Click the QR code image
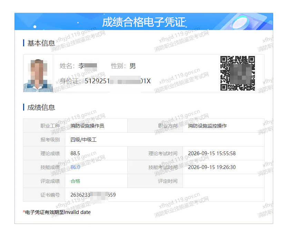The height and width of the screenshot is (235, 297). [238, 73]
